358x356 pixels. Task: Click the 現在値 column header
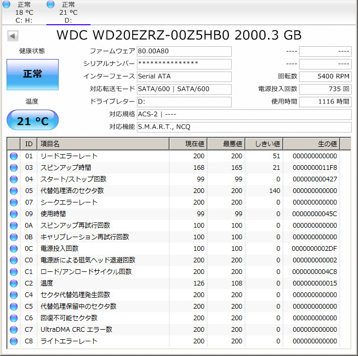(188, 144)
